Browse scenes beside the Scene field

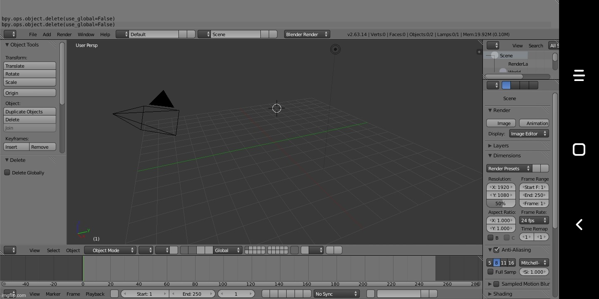point(204,34)
